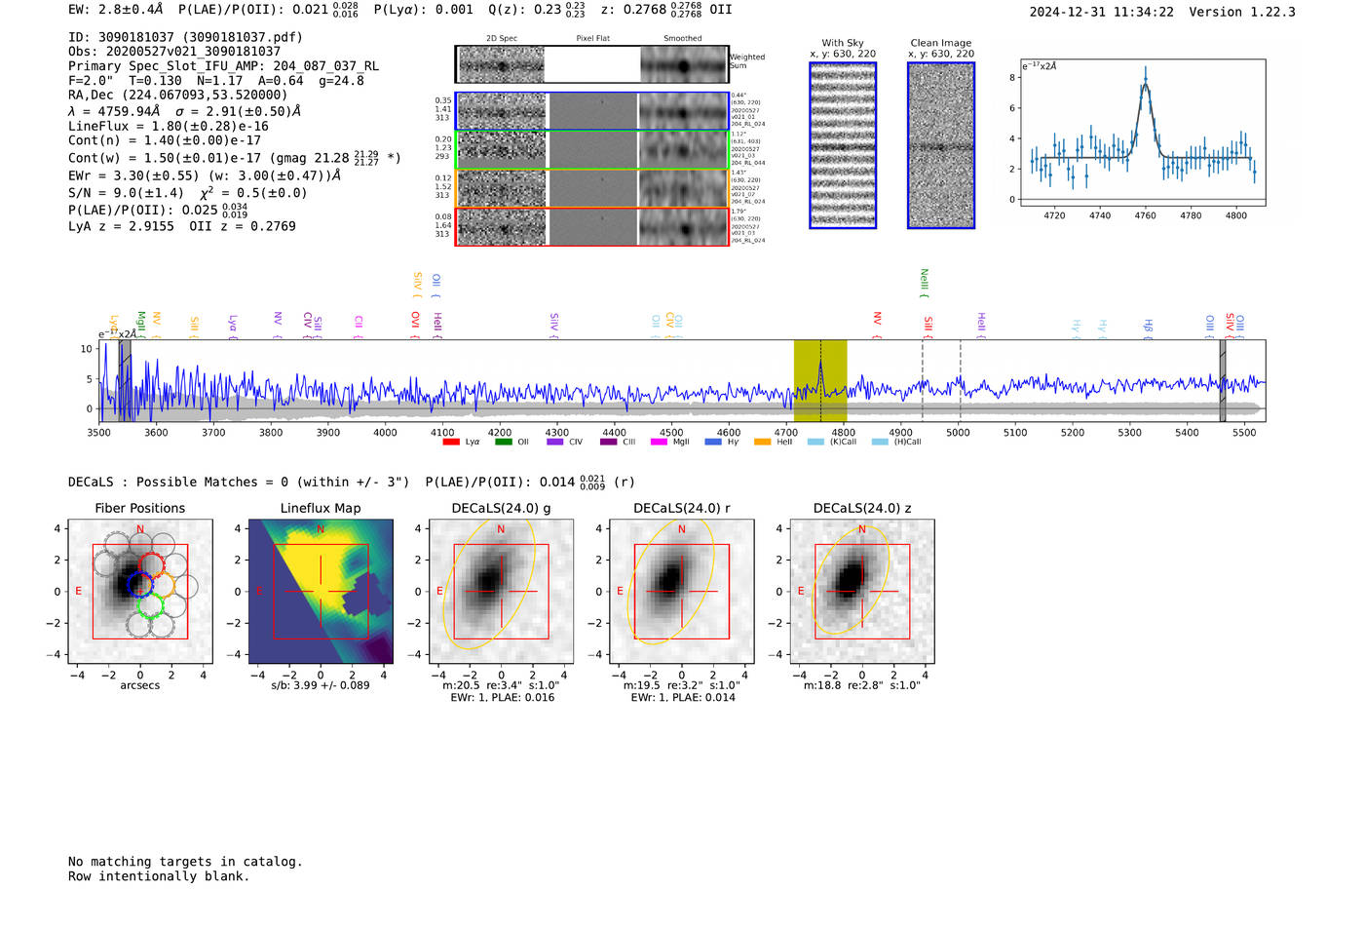The height and width of the screenshot is (929, 1364).
Task: Click the (H)CaII legend swatch
Action: (880, 442)
